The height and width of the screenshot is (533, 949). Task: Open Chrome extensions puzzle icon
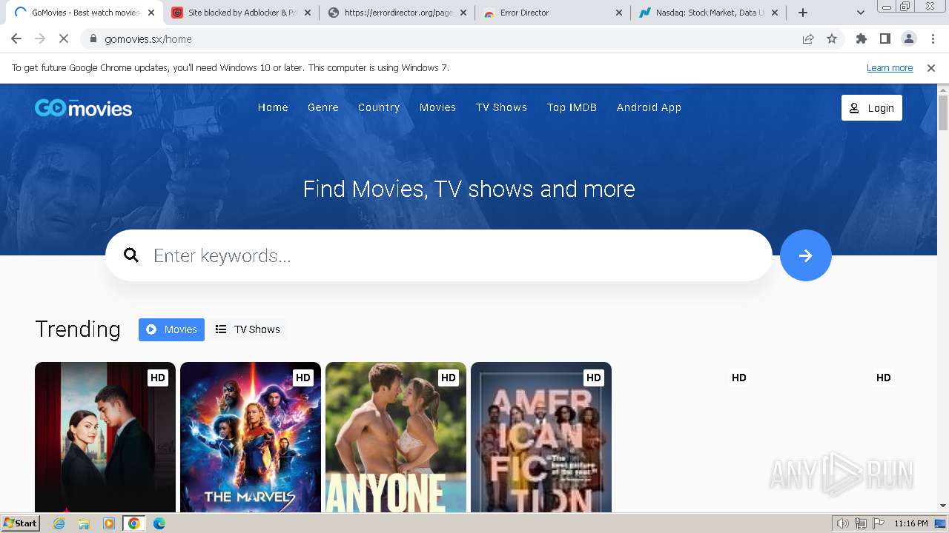click(862, 39)
